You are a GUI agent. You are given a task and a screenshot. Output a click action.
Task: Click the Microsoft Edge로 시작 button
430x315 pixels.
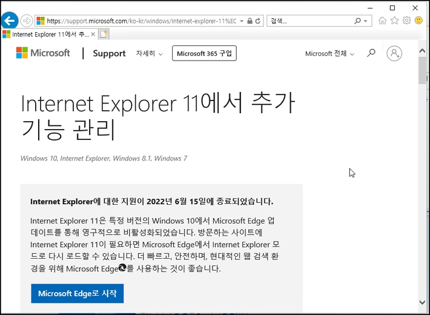pyautogui.click(x=78, y=294)
